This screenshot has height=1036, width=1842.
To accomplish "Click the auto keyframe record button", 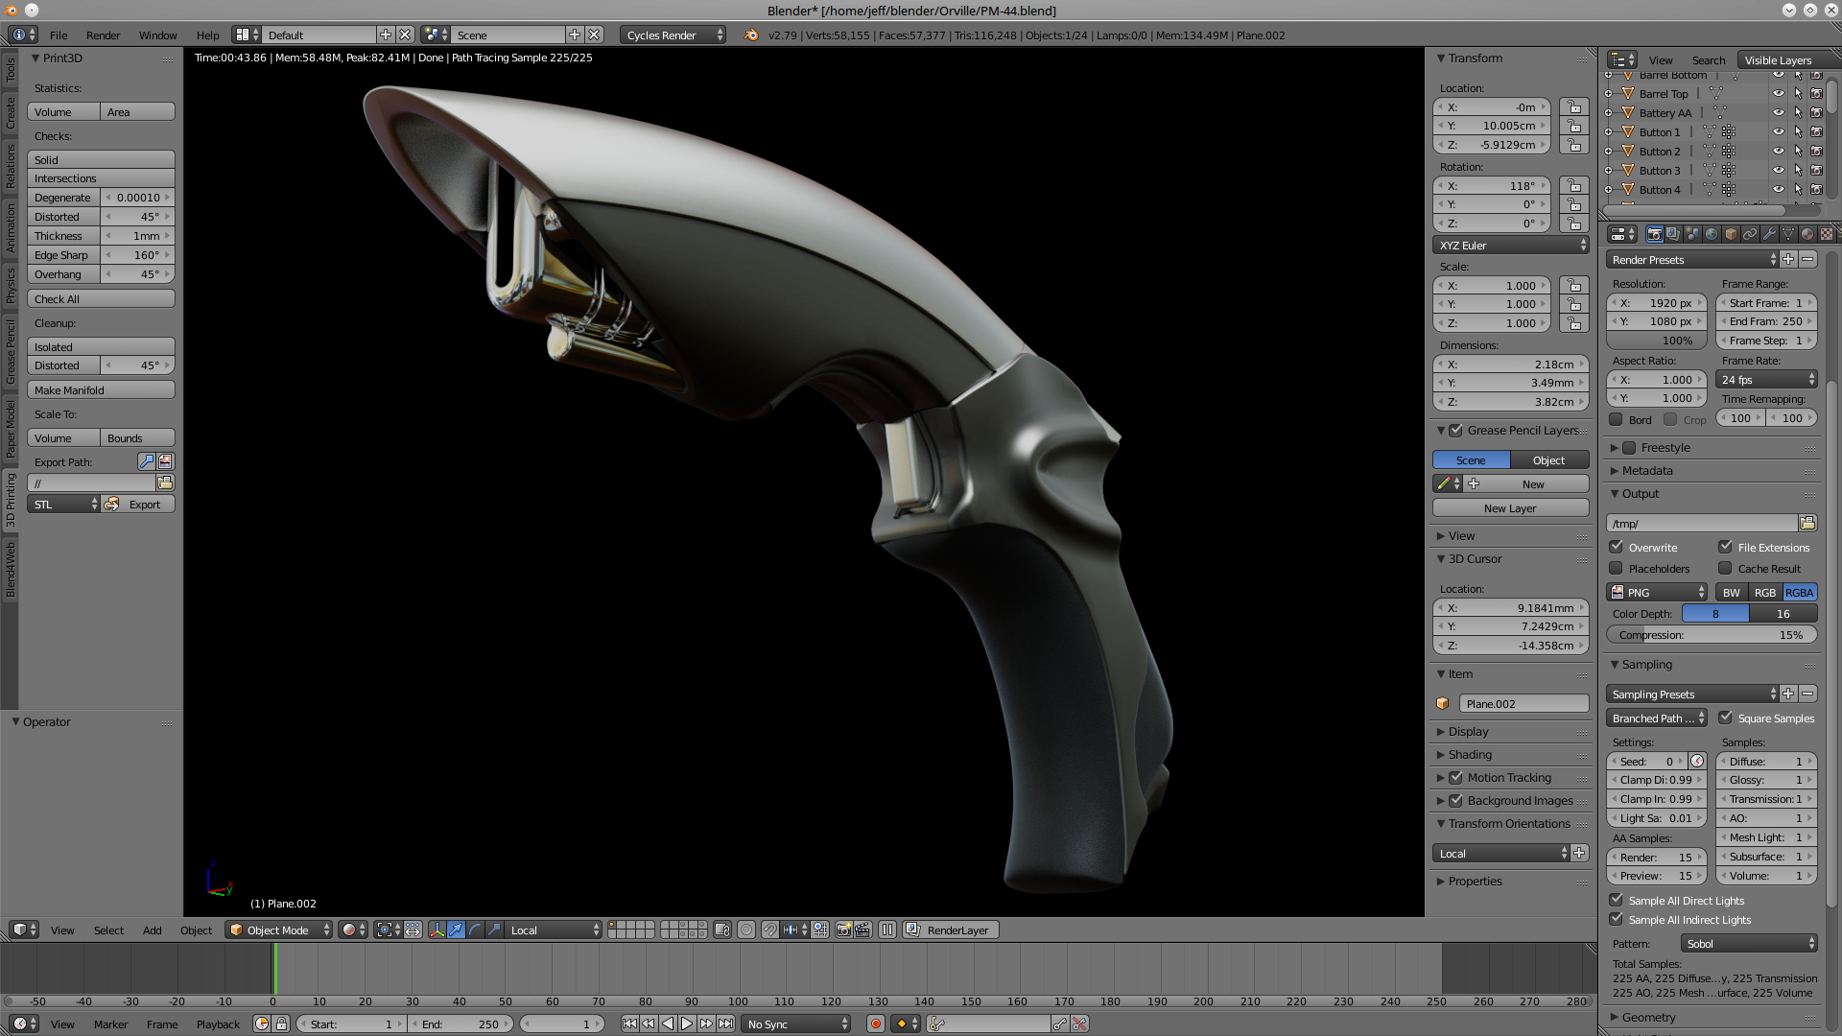I will [875, 1024].
